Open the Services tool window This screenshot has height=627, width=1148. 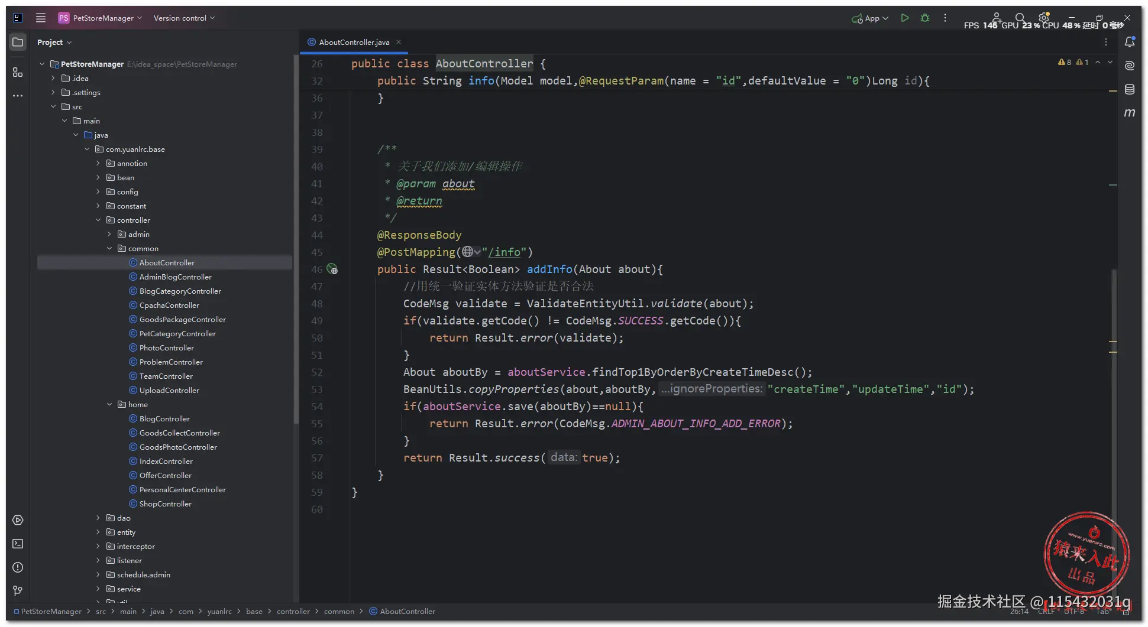pos(18,520)
